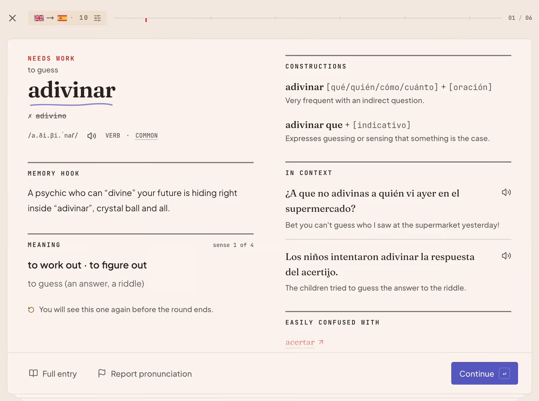This screenshot has width=539, height=401.
Task: Click the EASILY CONFUSED WITH heading
Action: pyautogui.click(x=332, y=322)
